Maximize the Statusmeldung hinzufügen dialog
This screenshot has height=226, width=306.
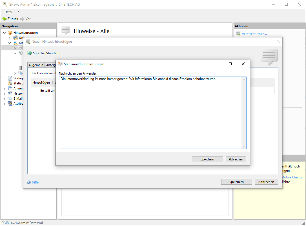pyautogui.click(x=230, y=64)
